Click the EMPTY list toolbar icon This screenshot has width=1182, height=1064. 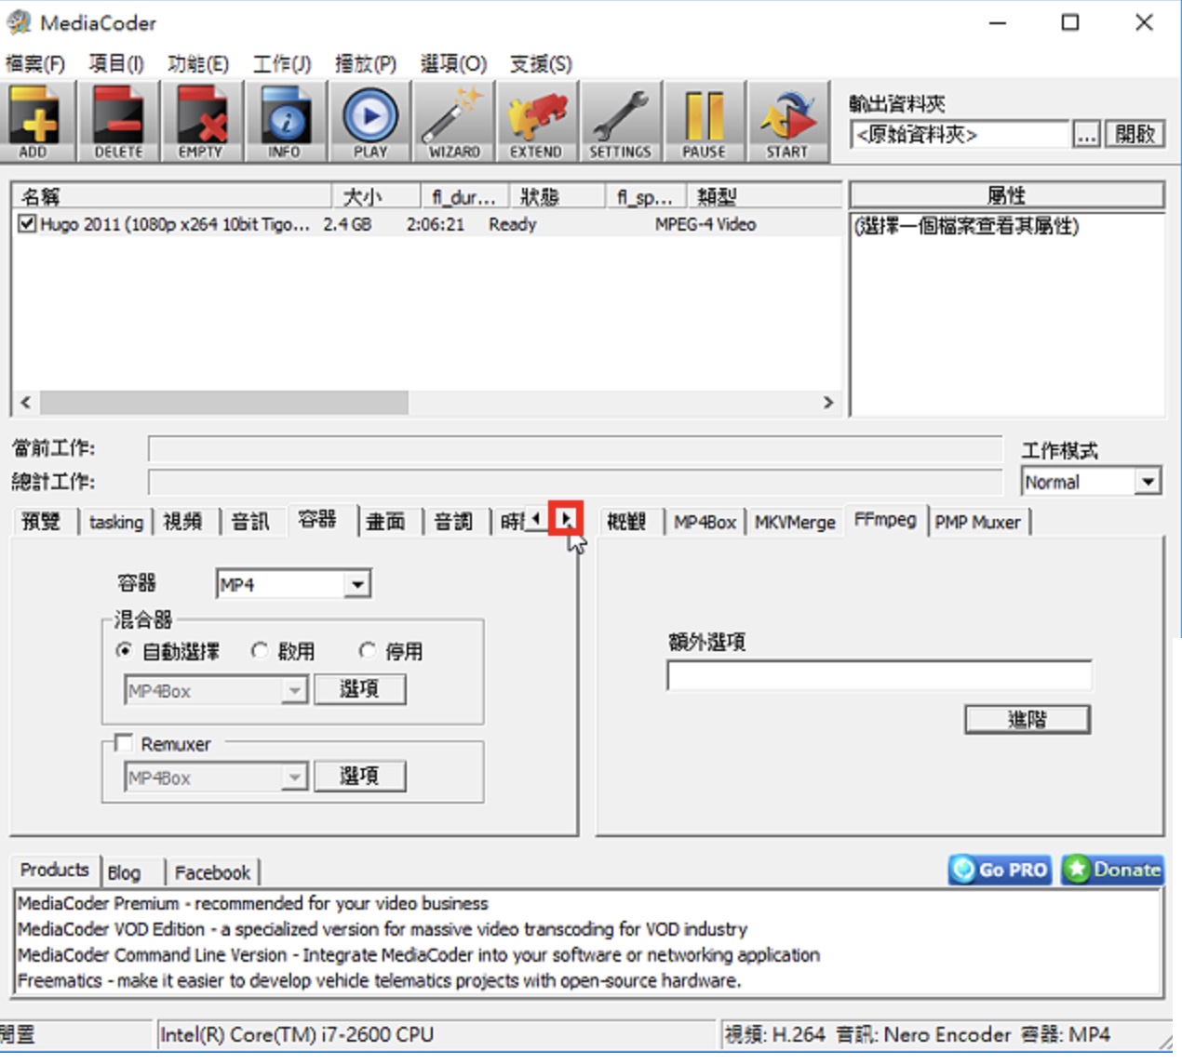tap(202, 122)
